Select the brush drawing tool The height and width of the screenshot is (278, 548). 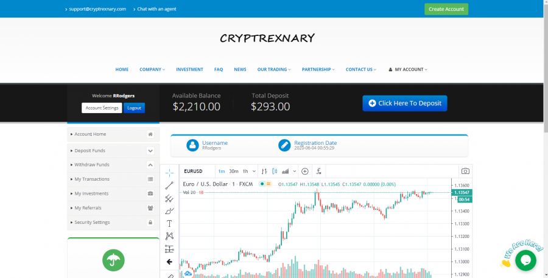[x=169, y=211]
